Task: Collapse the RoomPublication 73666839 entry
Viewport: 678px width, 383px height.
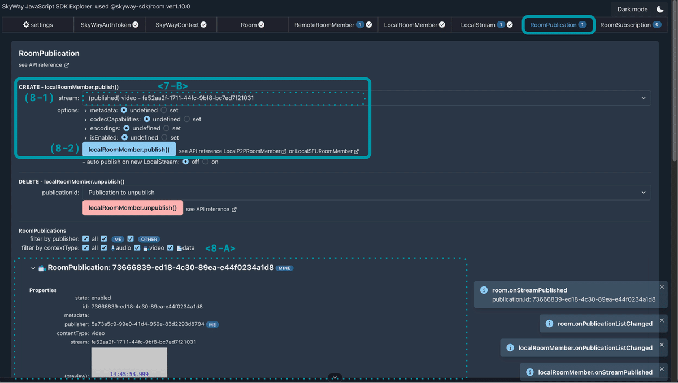Action: point(33,267)
